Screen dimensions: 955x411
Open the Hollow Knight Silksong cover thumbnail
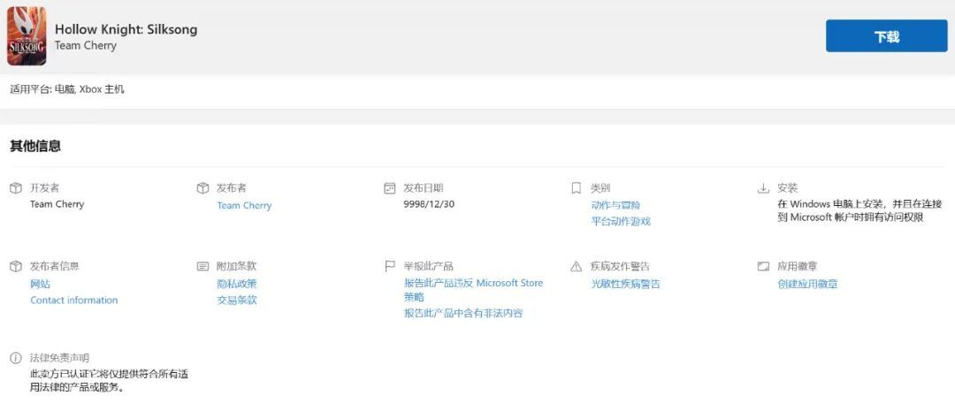pyautogui.click(x=27, y=36)
